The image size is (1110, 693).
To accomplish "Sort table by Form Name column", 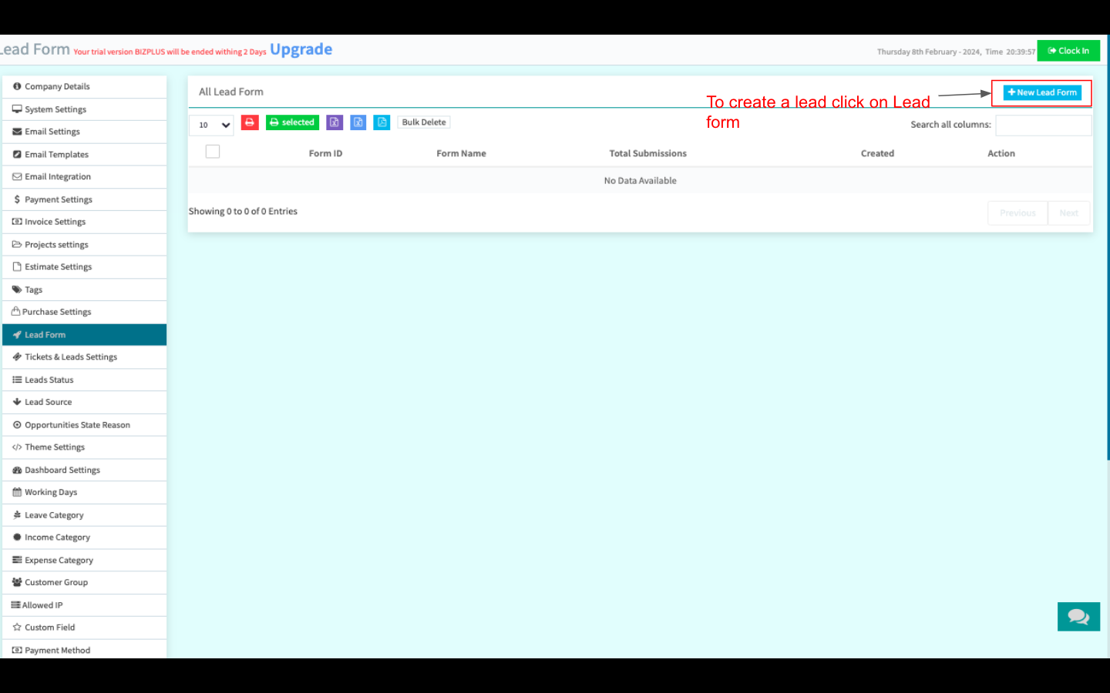I will tap(461, 154).
